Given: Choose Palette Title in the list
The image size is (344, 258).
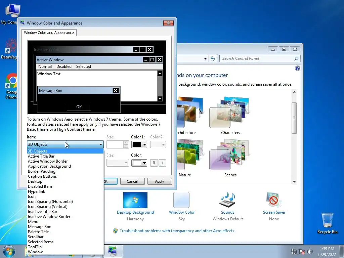Looking at the screenshot, I should tap(65, 232).
